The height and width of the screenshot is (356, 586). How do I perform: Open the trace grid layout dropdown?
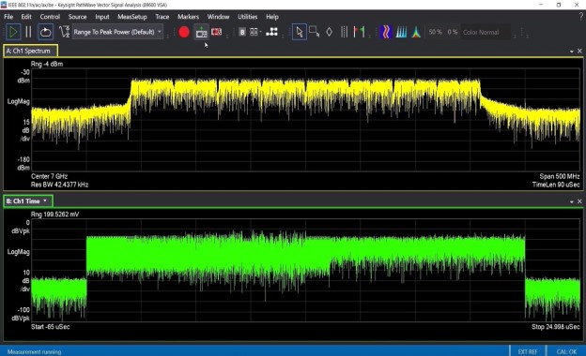[255, 32]
